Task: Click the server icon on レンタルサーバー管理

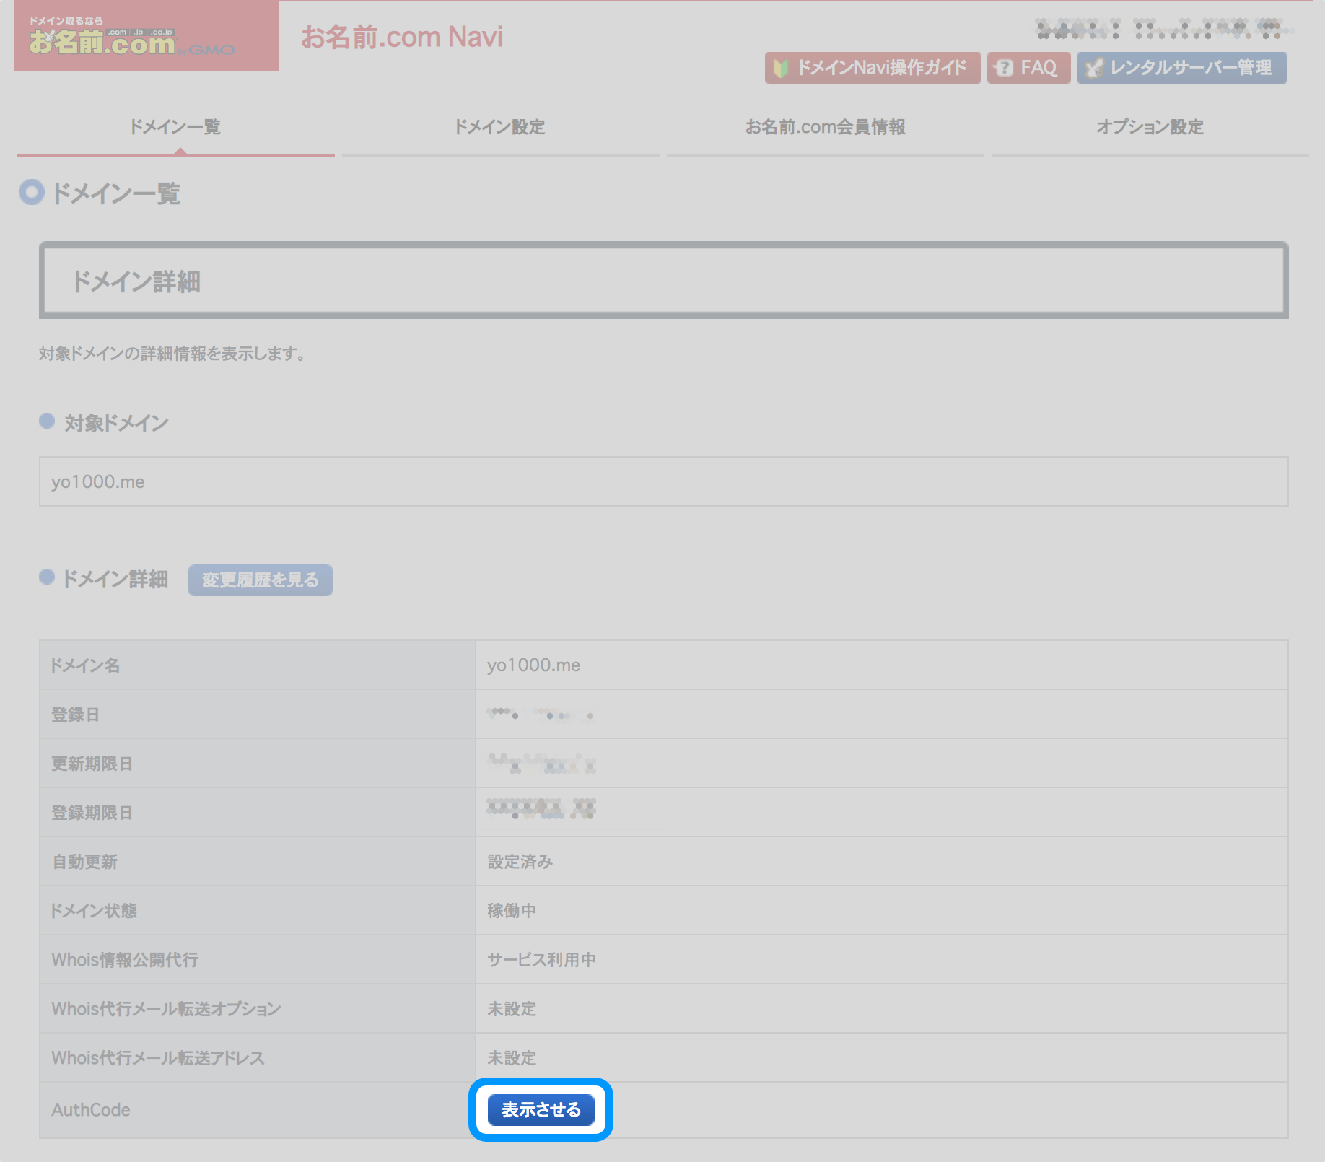Action: [1094, 69]
